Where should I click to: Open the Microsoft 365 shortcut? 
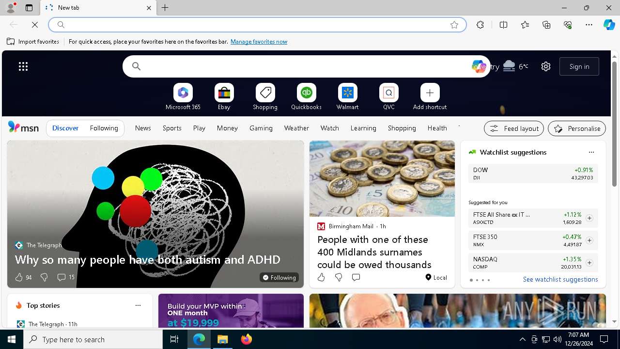click(x=183, y=96)
